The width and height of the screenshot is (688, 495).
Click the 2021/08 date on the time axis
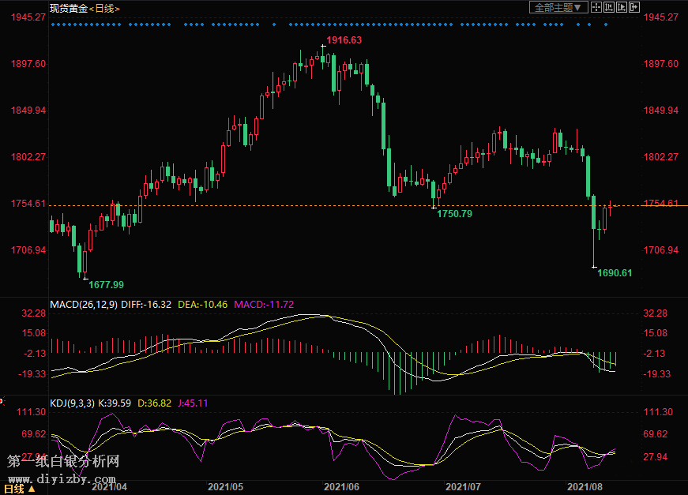pyautogui.click(x=586, y=487)
